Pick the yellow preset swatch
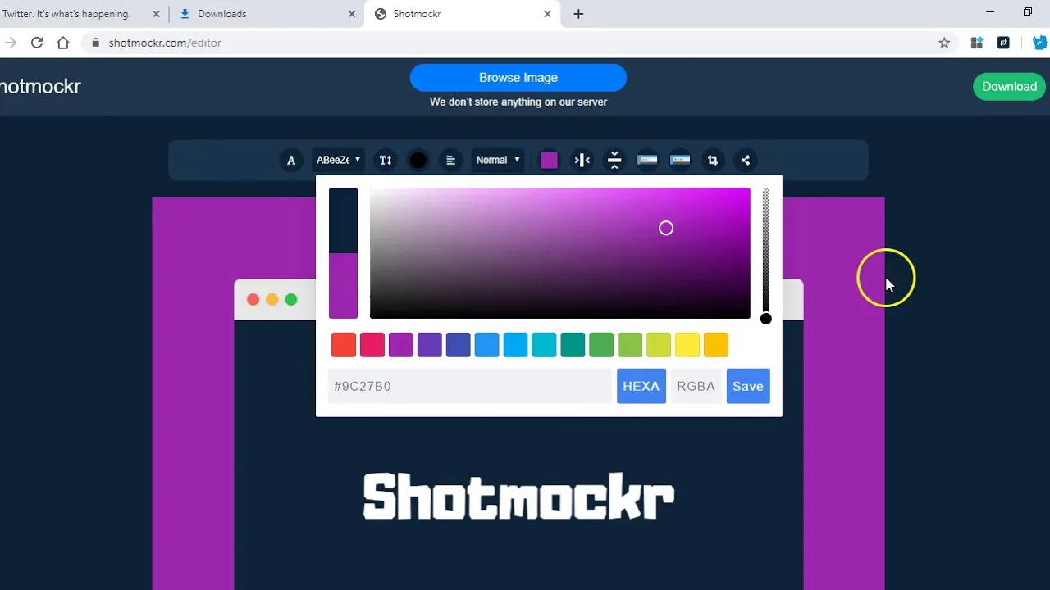The width and height of the screenshot is (1050, 590). [x=687, y=345]
